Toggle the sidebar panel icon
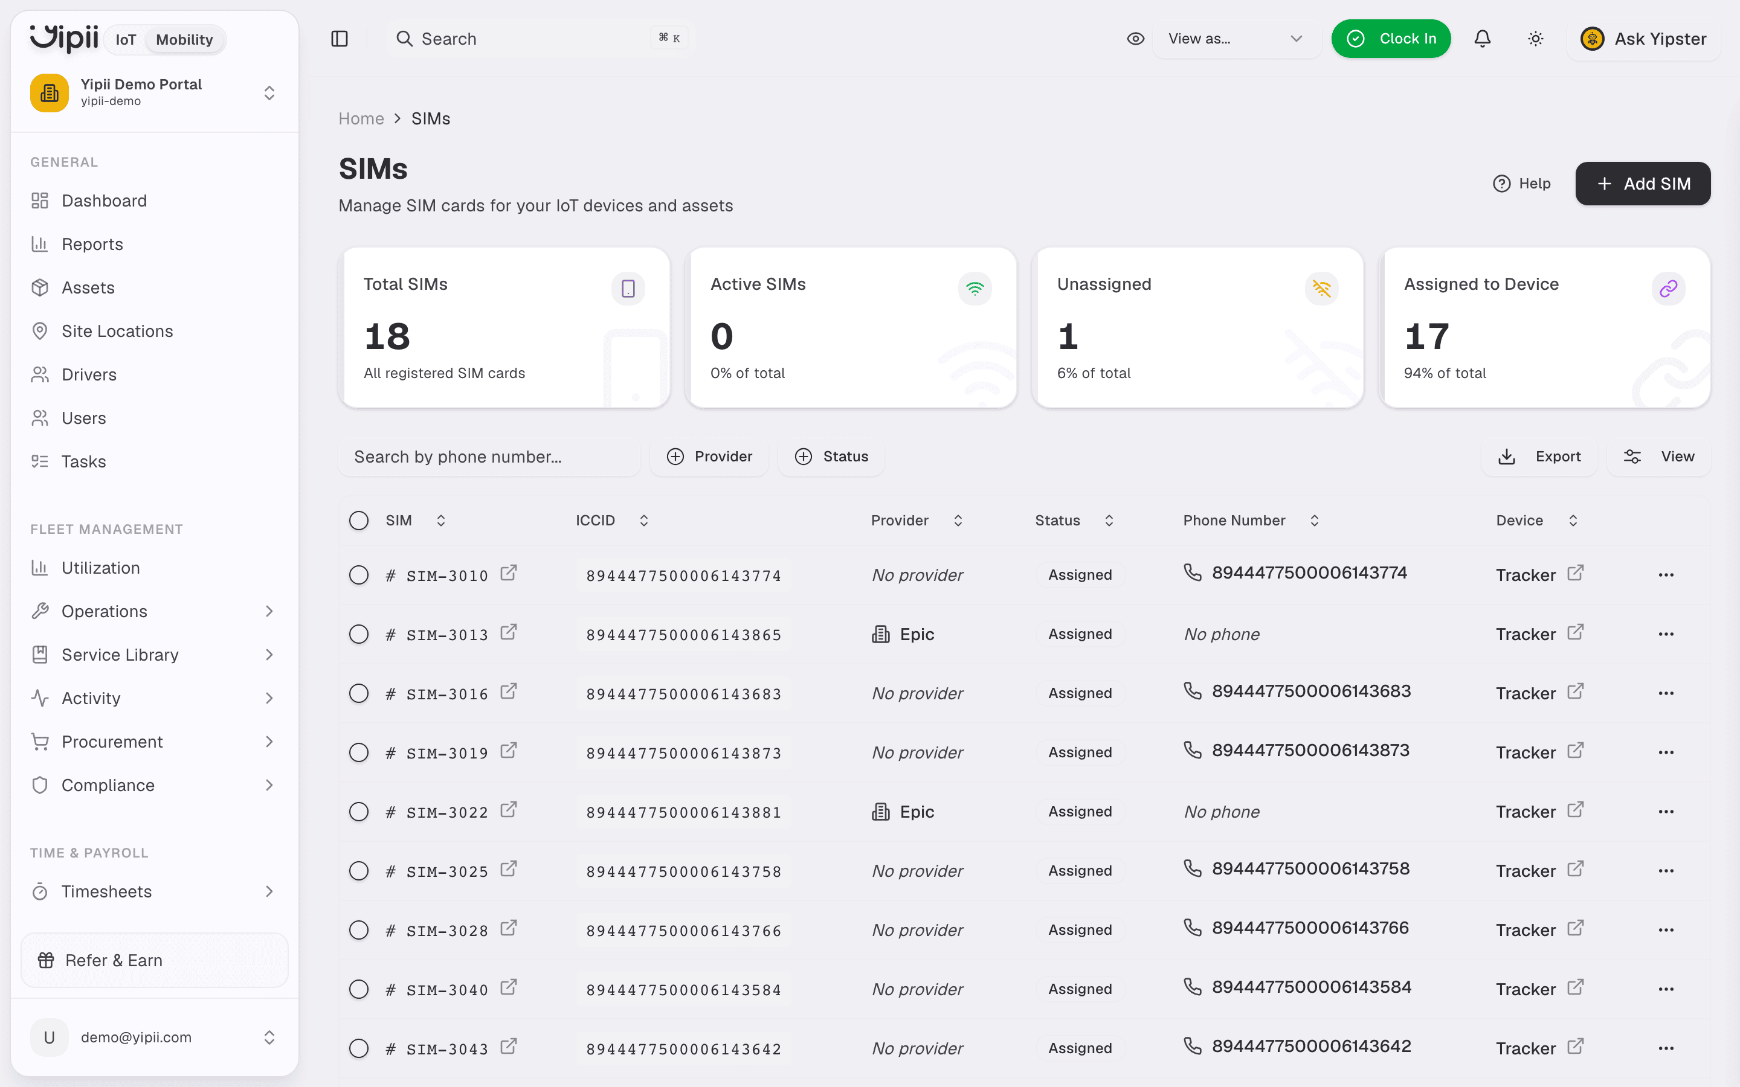 pos(340,39)
